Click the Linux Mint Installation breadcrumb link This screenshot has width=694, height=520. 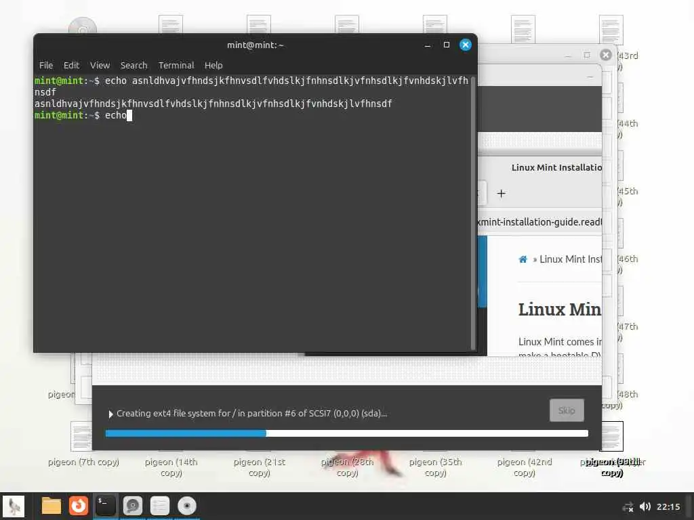tap(571, 259)
